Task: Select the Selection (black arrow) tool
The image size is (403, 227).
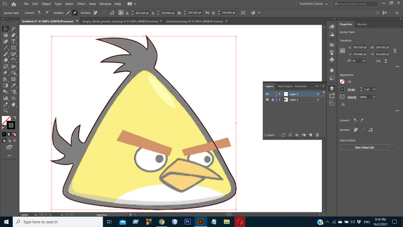Action: pyautogui.click(x=6, y=29)
